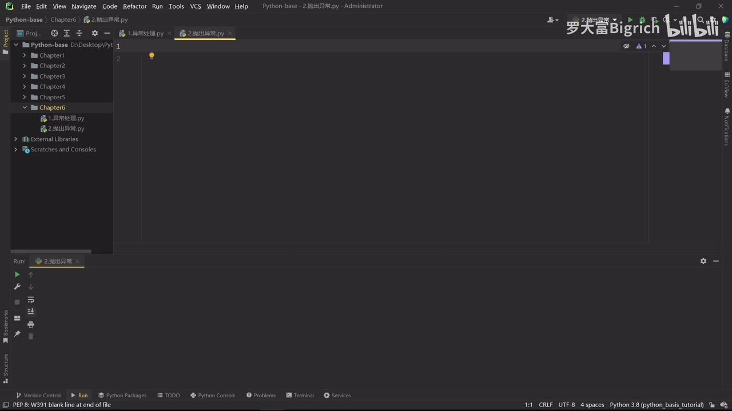Open the Python Packages tool window
Image resolution: width=732 pixels, height=411 pixels.
point(122,395)
